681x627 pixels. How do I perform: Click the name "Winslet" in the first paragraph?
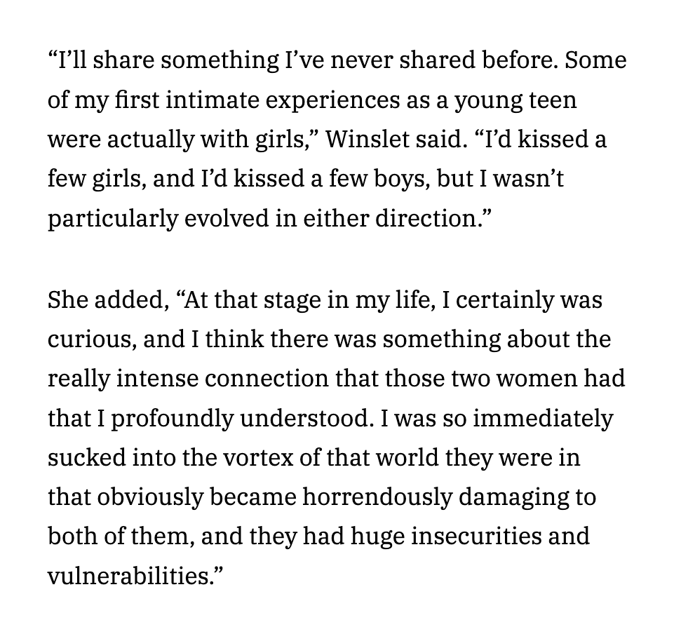point(369,140)
